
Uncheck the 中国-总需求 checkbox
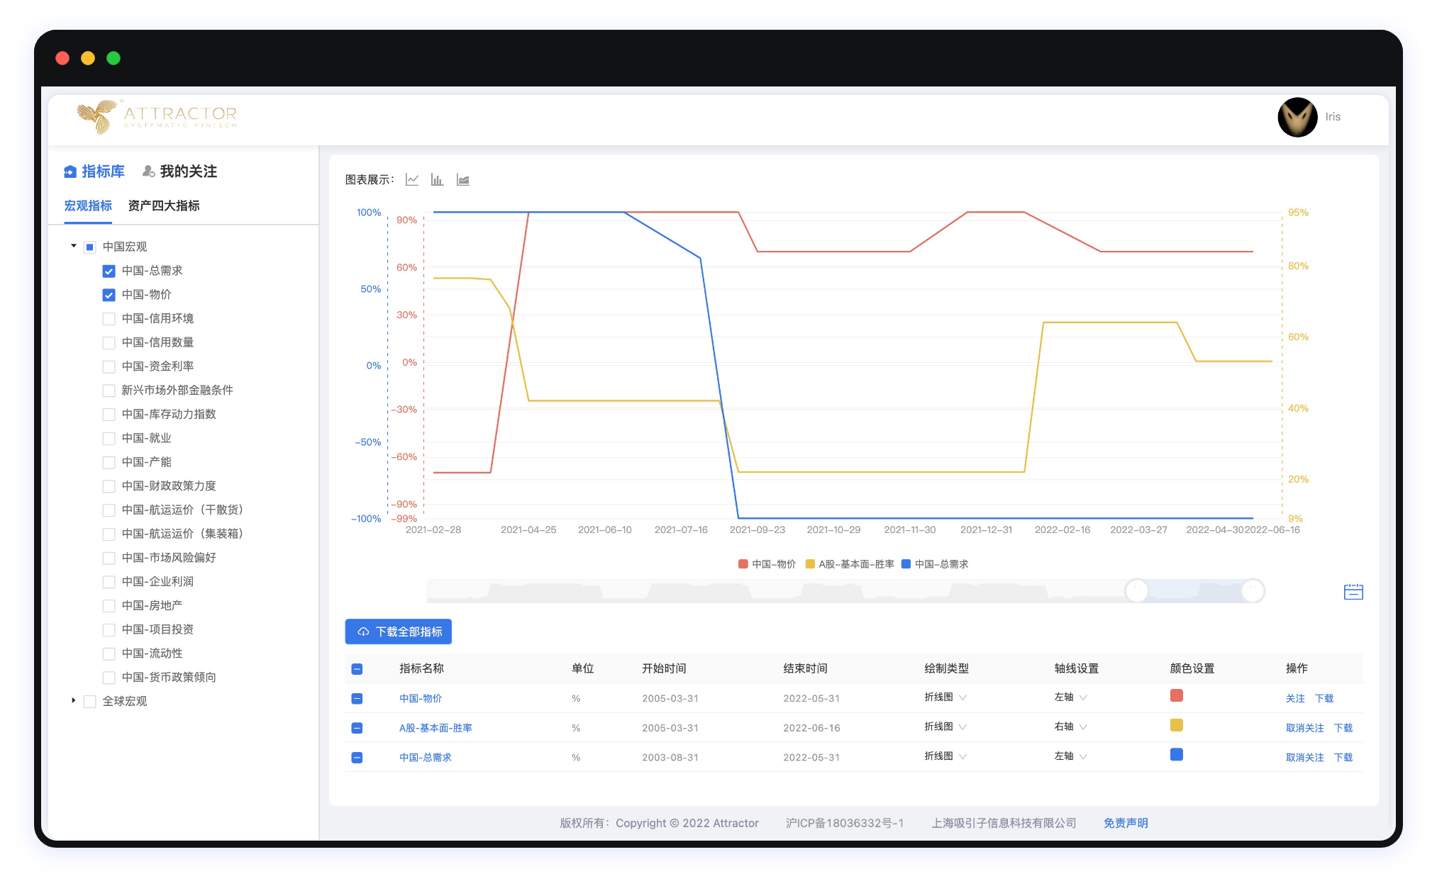[x=109, y=271]
